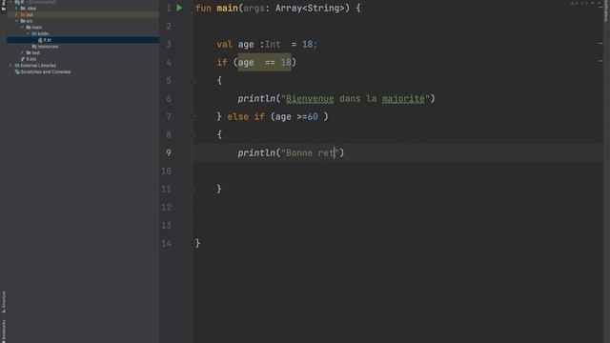610x343 pixels.
Task: Expand External Libraries node
Action: [10, 66]
